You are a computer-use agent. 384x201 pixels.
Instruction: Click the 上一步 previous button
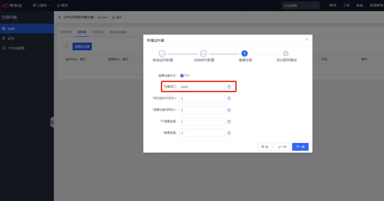tap(282, 147)
